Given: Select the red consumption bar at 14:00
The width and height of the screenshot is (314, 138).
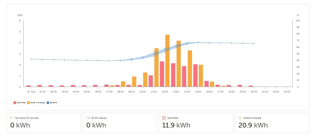Looking at the screenshot, I should point(184,76).
